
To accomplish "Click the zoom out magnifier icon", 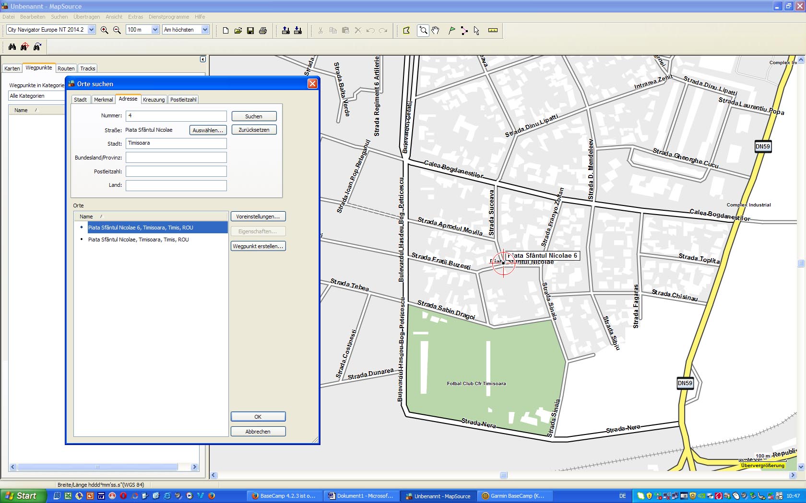I will [x=117, y=30].
